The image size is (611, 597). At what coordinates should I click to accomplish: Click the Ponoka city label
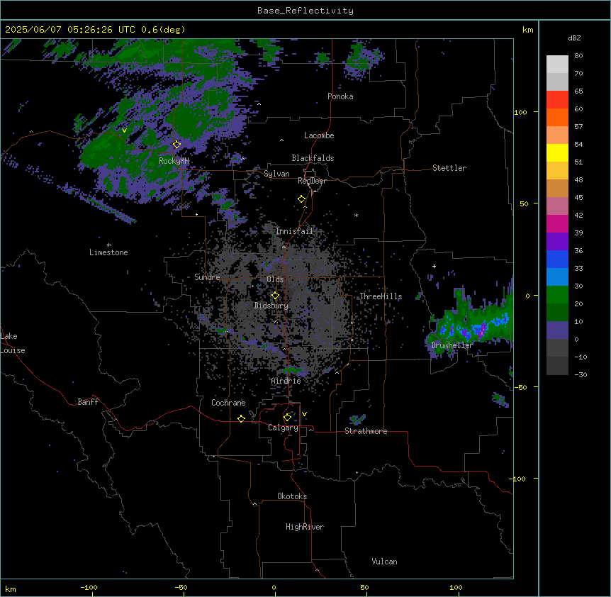coord(340,96)
